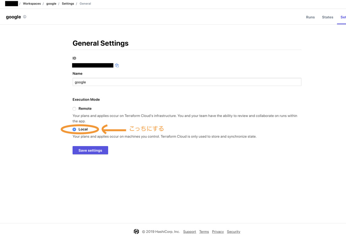Edit the workspace Name field
The width and height of the screenshot is (346, 238).
[x=187, y=82]
